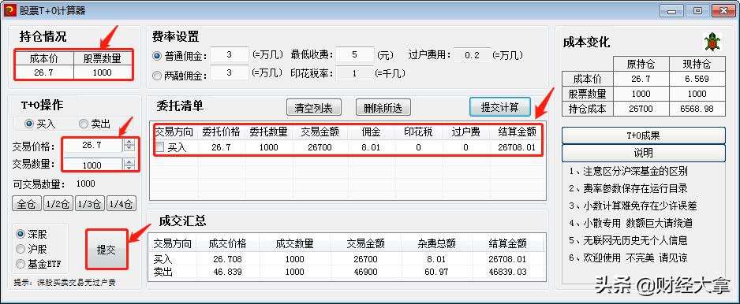Click 交易价格 input field

tap(93, 145)
